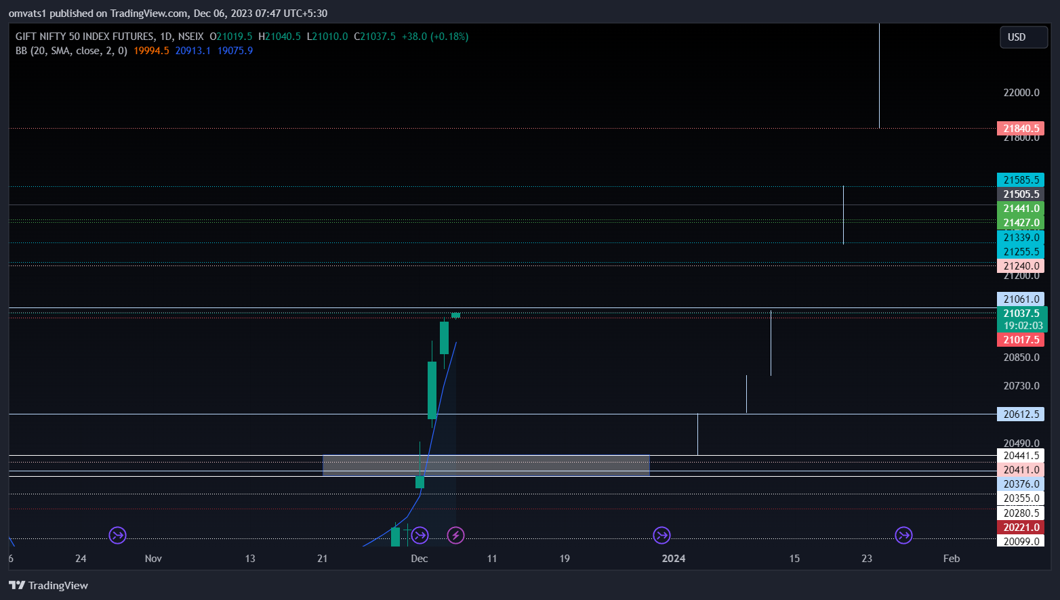Click the 20099.0 price label
Screen dimensions: 1060x600
coord(1021,542)
